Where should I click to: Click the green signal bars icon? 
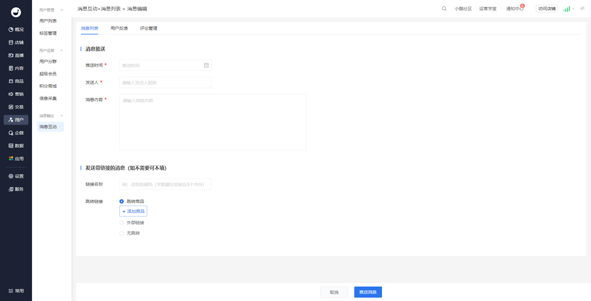tap(566, 9)
